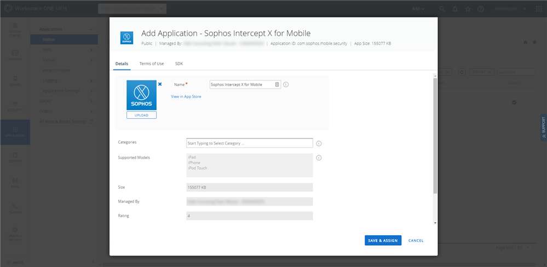Click the dialog vertical scrollbar

[435, 136]
